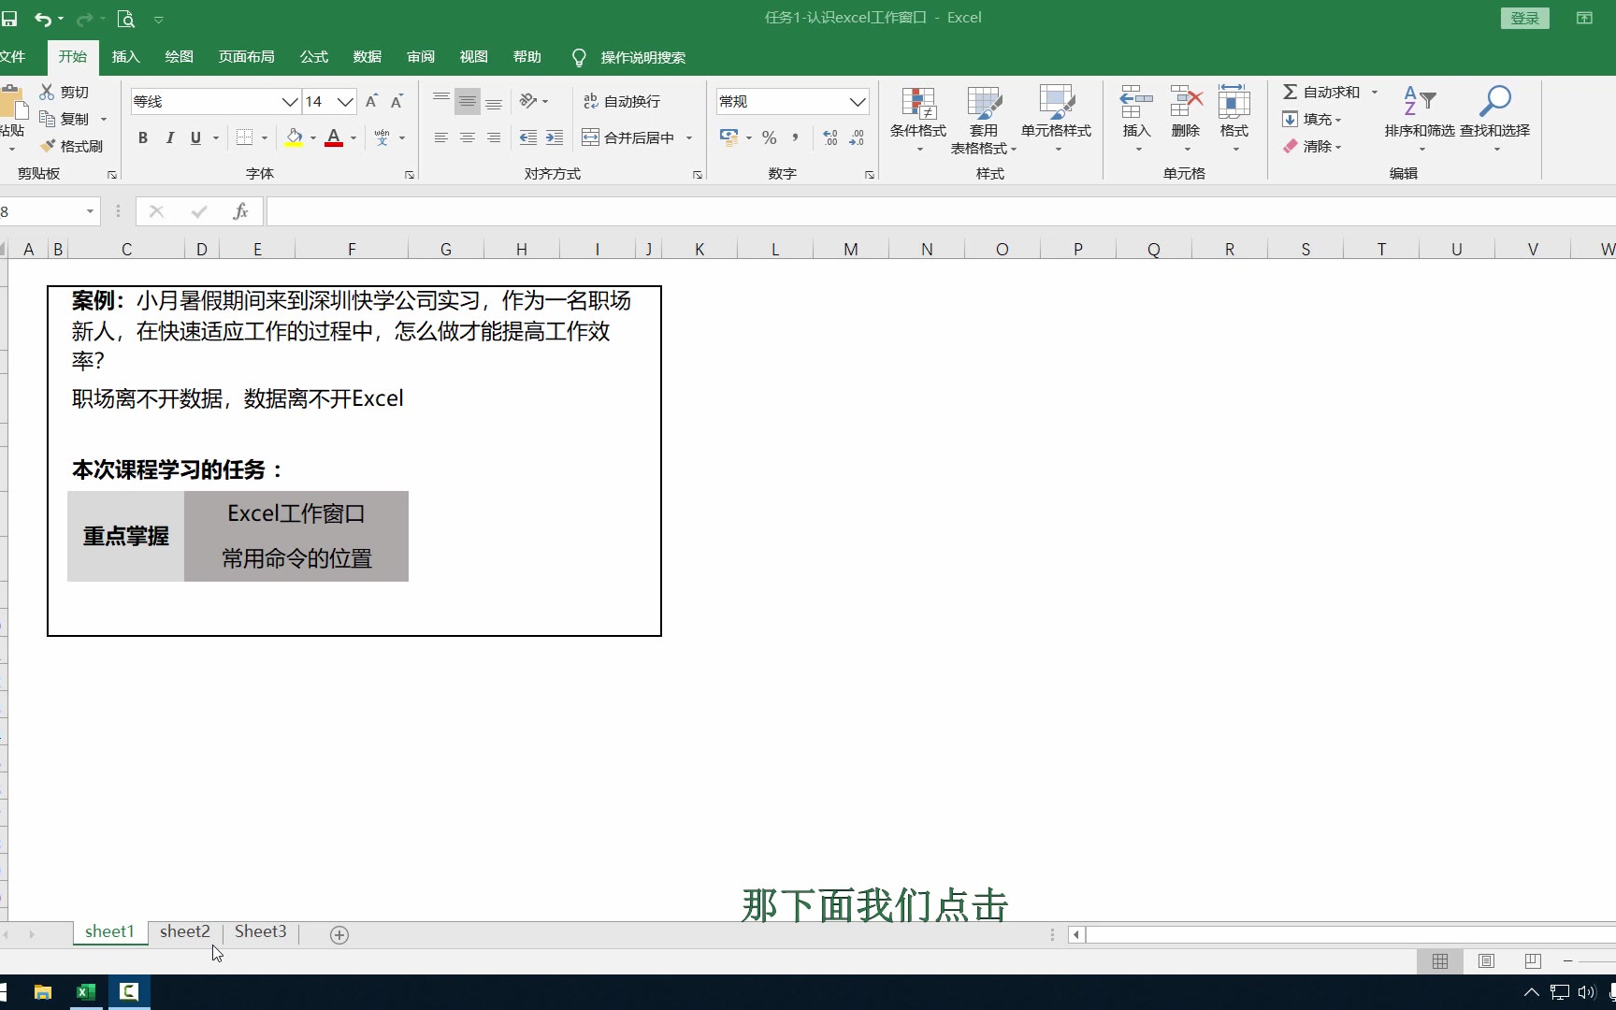This screenshot has height=1010, width=1616.
Task: Apply the yellow fill color swatch
Action: (294, 137)
